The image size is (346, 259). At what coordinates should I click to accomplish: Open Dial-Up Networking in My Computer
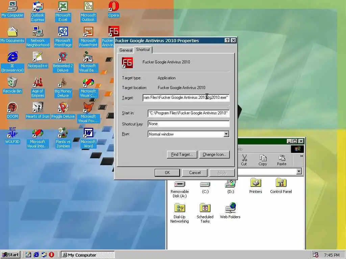point(180,213)
